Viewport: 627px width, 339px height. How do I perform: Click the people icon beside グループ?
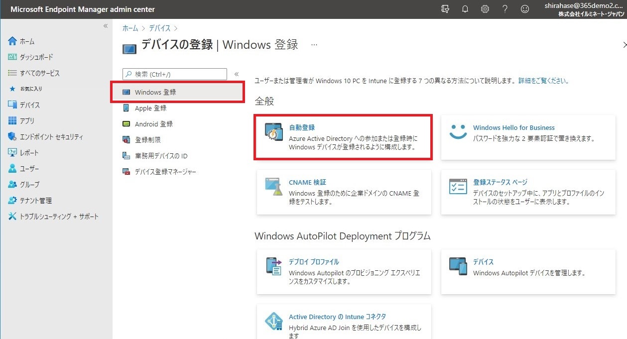(12, 185)
